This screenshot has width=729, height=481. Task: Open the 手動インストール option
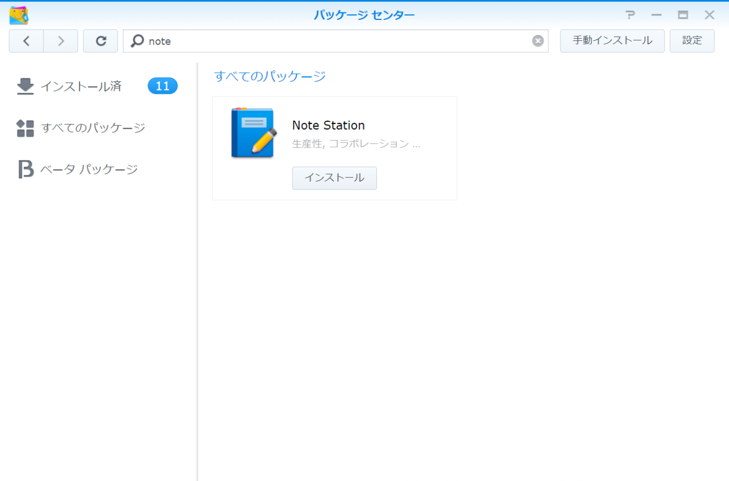pyautogui.click(x=612, y=40)
